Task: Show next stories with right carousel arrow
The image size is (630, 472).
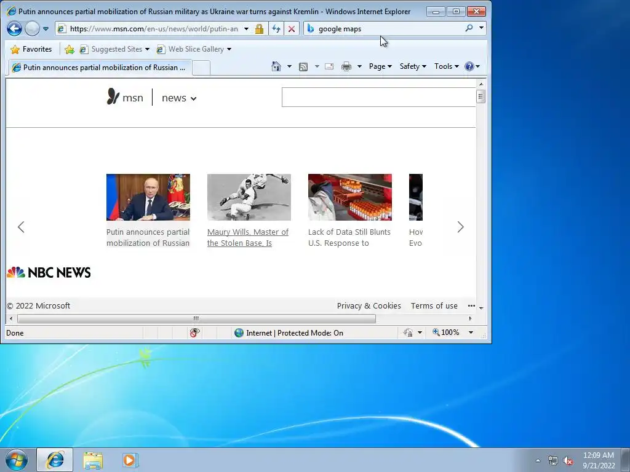Action: [460, 227]
